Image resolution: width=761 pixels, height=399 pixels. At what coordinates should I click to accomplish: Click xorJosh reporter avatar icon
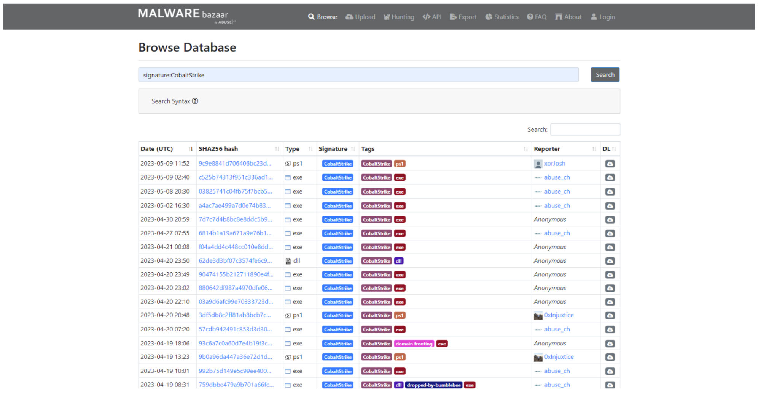[x=538, y=164]
